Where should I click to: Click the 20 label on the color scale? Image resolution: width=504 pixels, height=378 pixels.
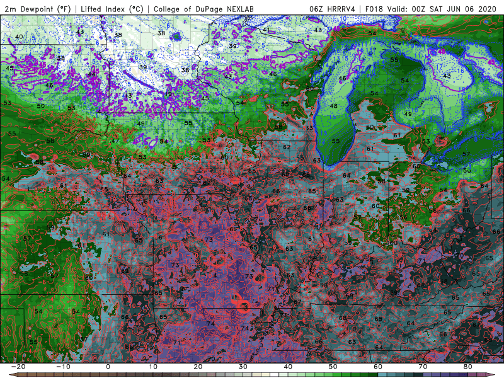pos(198,367)
